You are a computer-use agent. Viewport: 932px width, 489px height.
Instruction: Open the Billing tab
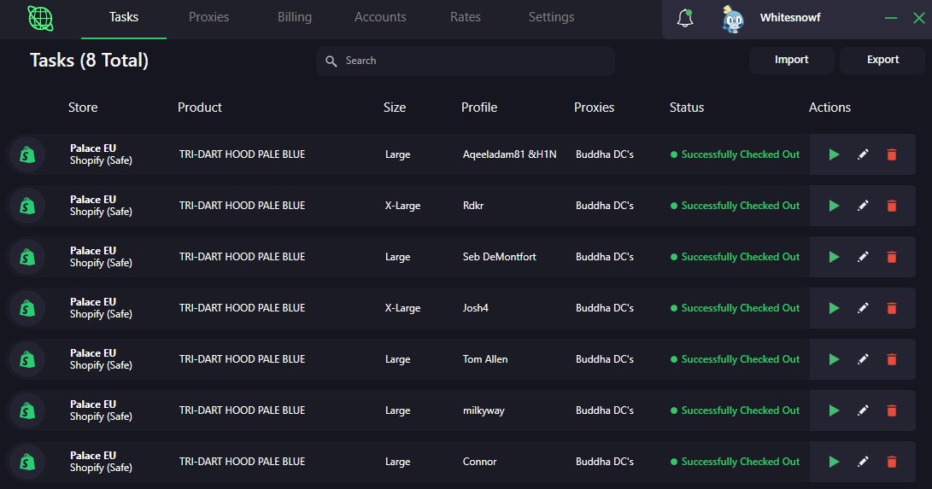[x=294, y=17]
